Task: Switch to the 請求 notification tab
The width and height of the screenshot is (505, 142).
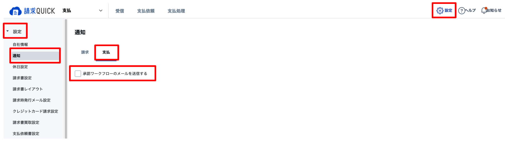Action: pyautogui.click(x=85, y=52)
